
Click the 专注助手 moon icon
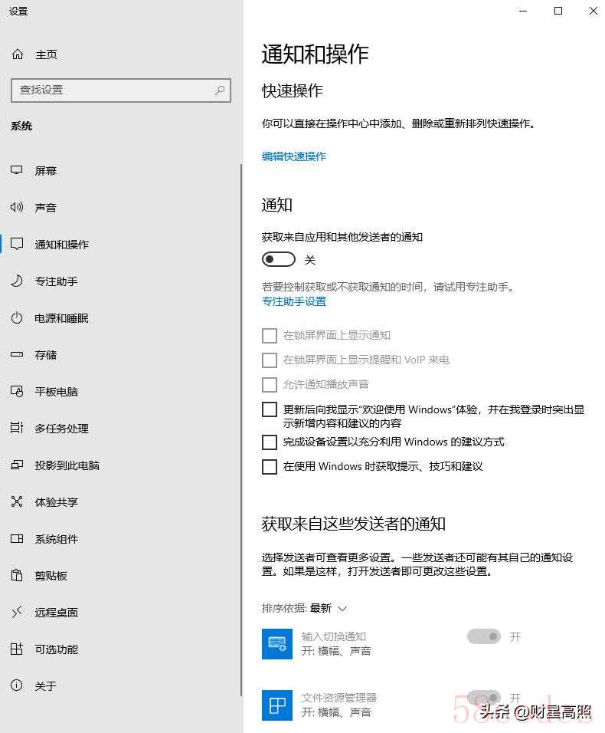pos(17,281)
